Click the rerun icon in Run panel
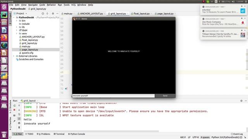 tap(14, 105)
